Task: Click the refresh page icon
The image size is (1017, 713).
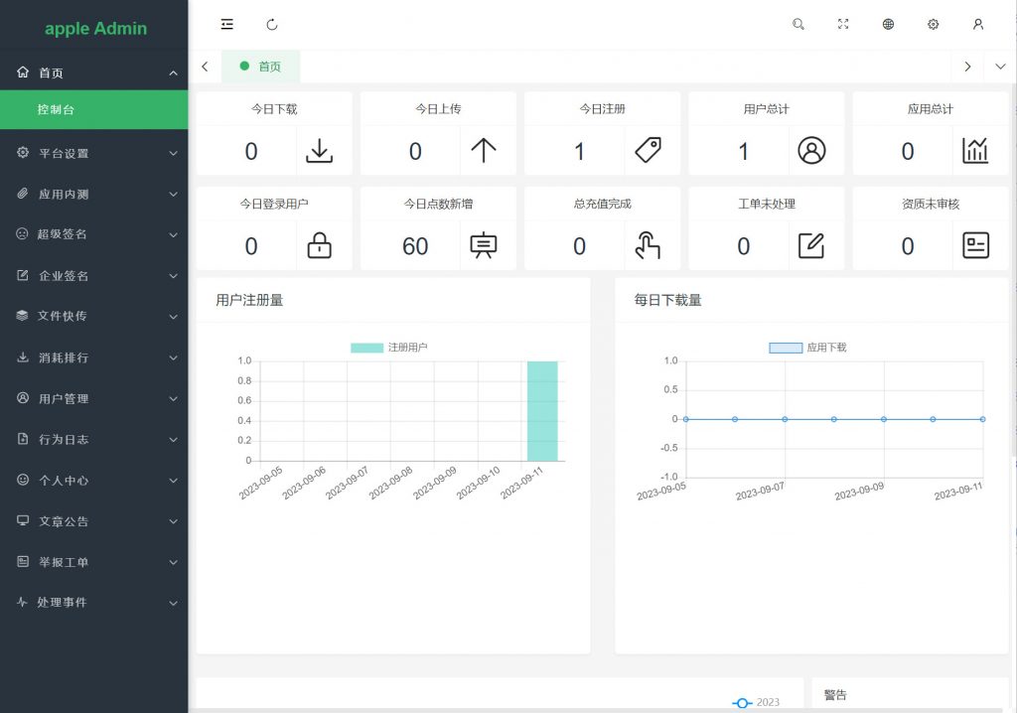Action: tap(272, 24)
